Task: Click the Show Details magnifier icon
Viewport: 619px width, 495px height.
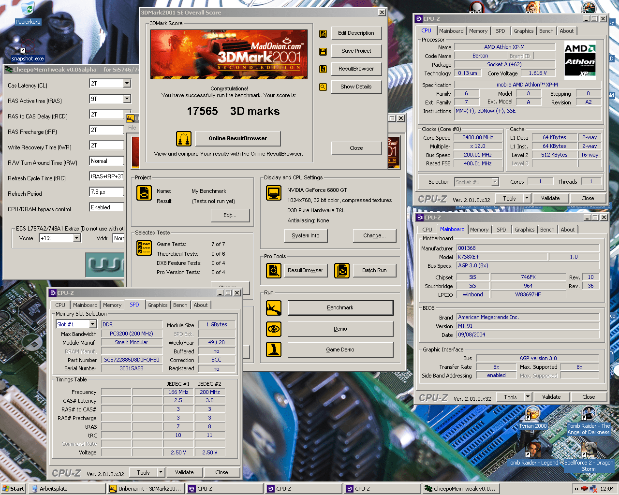Action: click(323, 87)
